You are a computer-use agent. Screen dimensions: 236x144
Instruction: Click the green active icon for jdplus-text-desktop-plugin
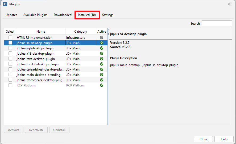pos(101,59)
